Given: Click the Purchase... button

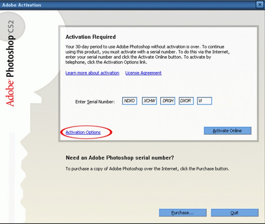Looking at the screenshot, I should click(183, 212).
